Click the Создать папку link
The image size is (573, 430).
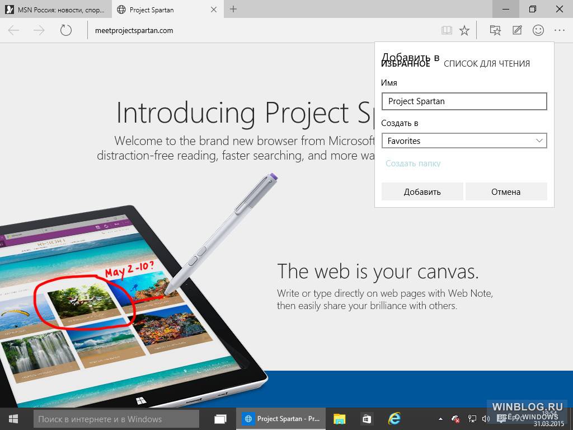tap(413, 163)
